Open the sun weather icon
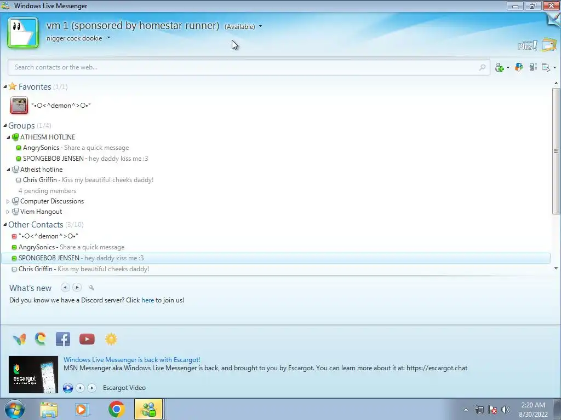 pyautogui.click(x=111, y=339)
